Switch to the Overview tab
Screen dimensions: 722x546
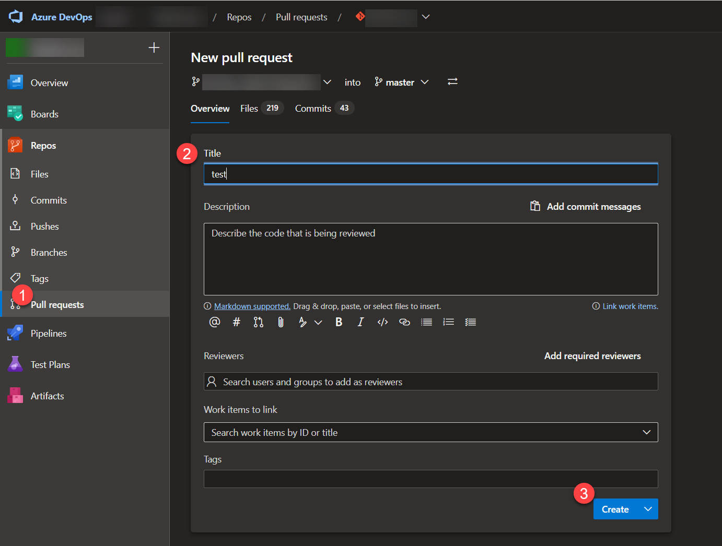pyautogui.click(x=210, y=109)
